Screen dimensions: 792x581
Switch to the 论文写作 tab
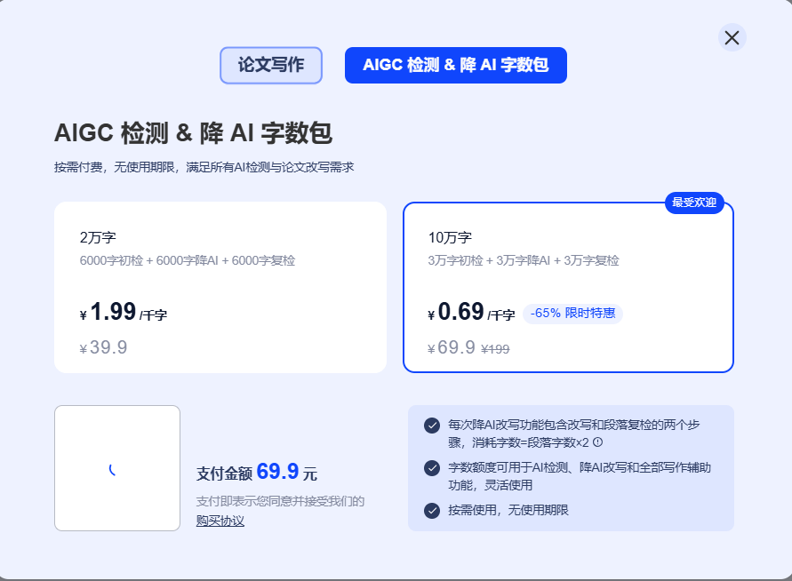[270, 65]
